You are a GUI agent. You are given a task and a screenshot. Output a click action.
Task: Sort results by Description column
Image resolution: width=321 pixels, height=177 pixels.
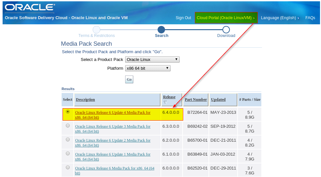tap(85, 100)
